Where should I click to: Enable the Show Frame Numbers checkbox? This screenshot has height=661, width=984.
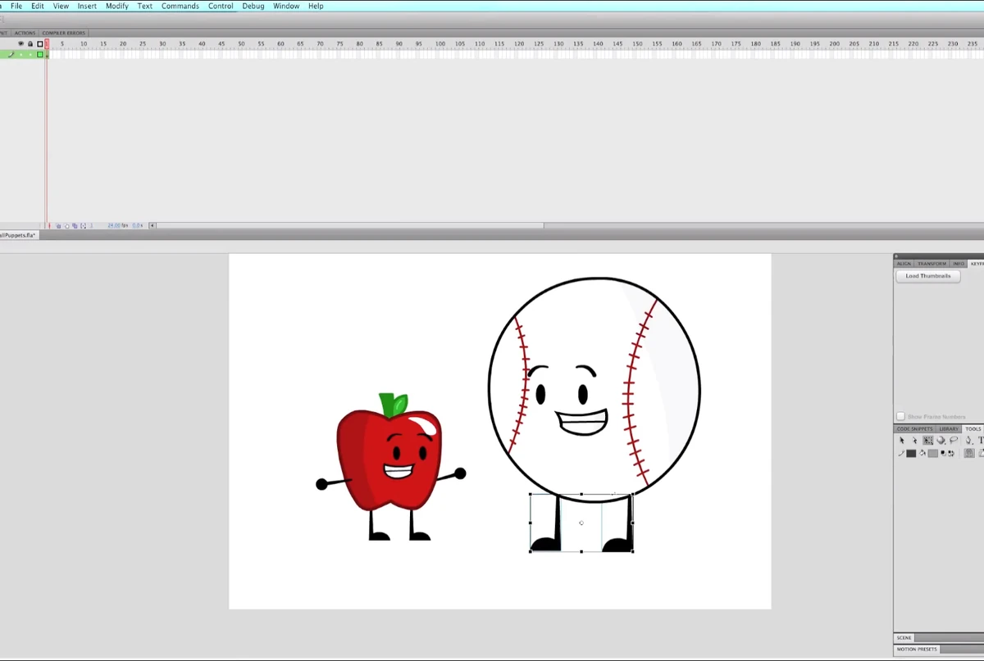point(900,416)
